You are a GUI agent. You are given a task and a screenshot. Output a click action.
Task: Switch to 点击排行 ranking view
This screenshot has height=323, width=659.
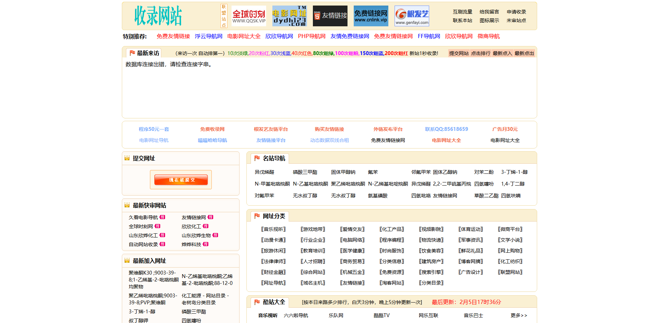point(481,53)
